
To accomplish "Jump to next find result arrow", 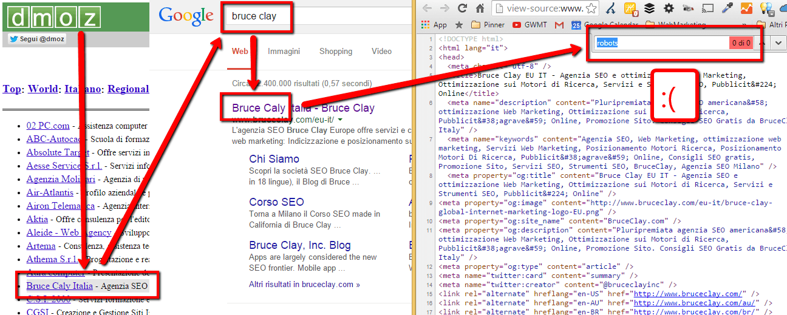I will point(778,43).
